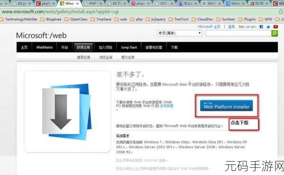Open the GFW bookmark folder
Screen dimensions: 284x175
coord(266,19)
